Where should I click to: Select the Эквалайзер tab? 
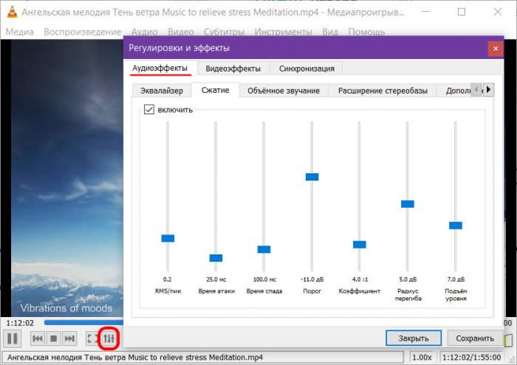click(x=160, y=91)
